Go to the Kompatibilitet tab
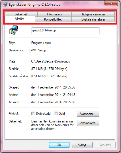This screenshot has height=153, width=121. click(x=53, y=19)
